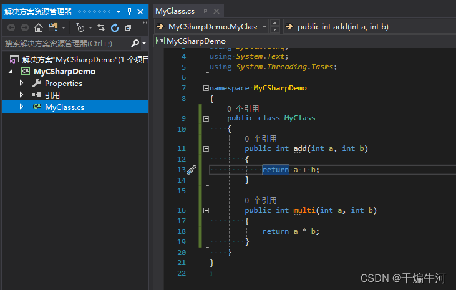Switch views with the solutions and folders icon
This screenshot has width=456, height=290.
point(53,27)
